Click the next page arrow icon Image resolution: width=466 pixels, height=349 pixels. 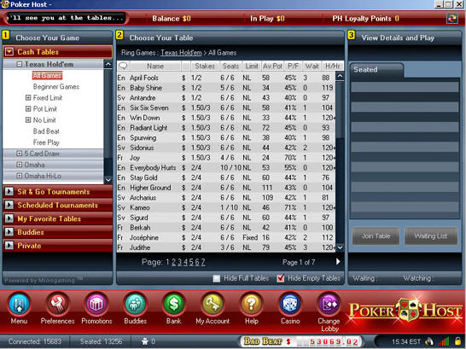point(338,262)
